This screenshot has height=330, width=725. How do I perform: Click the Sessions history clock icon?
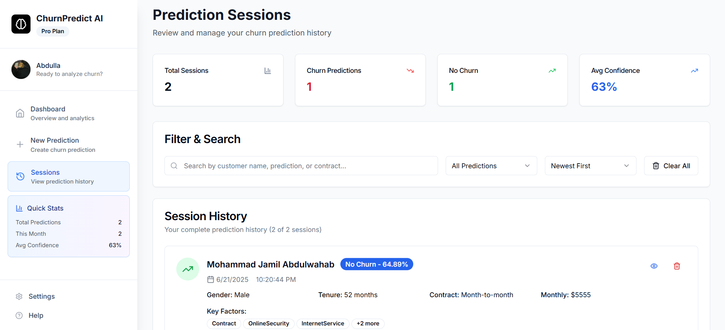[21, 176]
